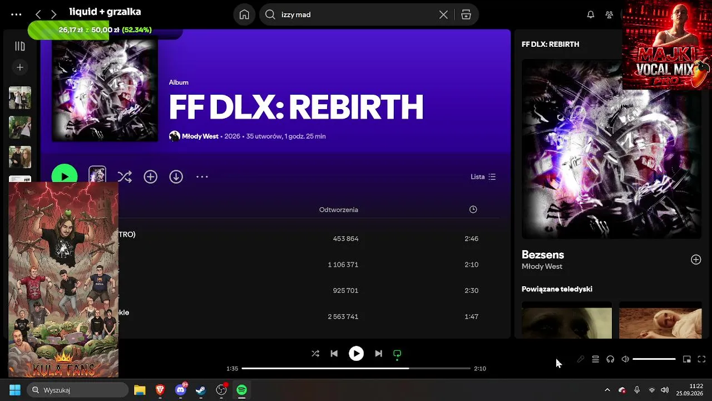Go back with the left chevron arrow

click(38, 14)
